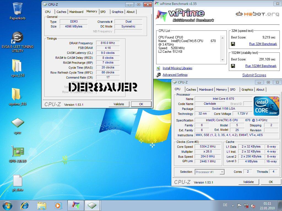Click the 32M Best Score 9,219 sec

point(269,37)
